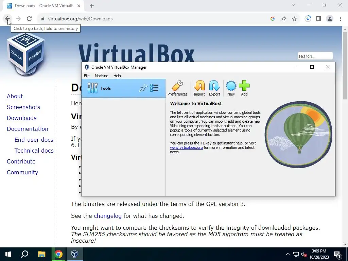Viewport: 348px width, 261px height.
Task: Open Chrome tab search chevron
Action: coord(293,5)
